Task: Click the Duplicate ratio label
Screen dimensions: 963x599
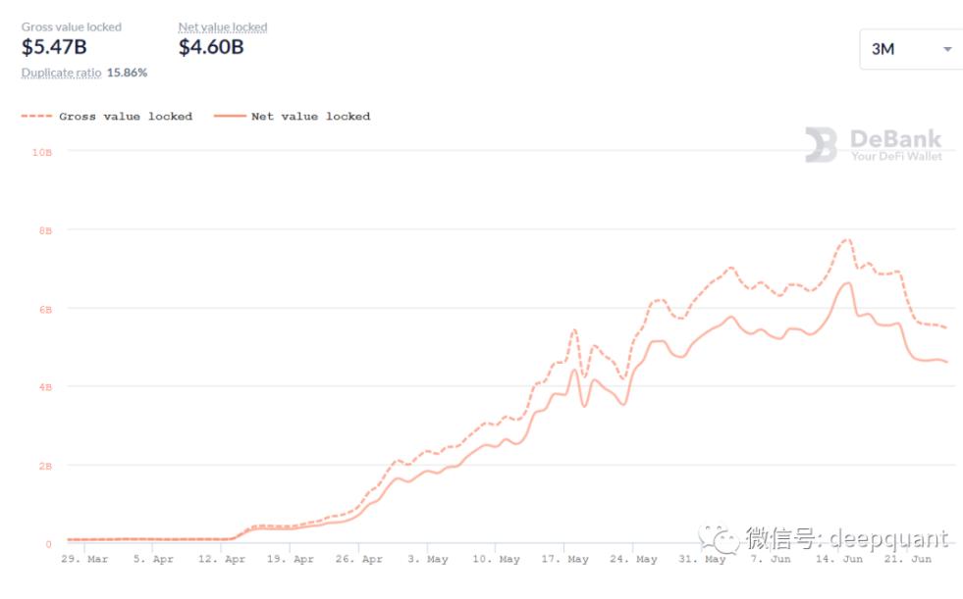Action: click(61, 73)
